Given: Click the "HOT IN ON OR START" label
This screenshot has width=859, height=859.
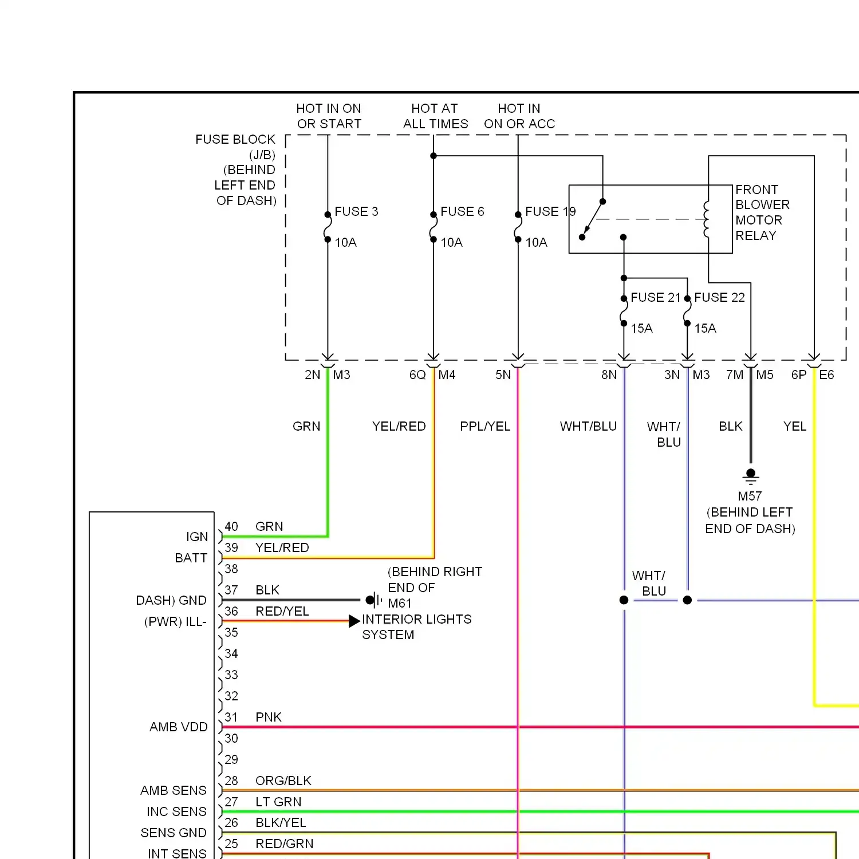Looking at the screenshot, I should 329,116.
